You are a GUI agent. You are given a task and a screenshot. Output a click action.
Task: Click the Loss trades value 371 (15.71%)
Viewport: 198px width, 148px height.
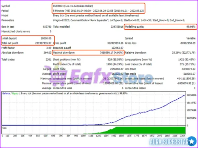click(x=187, y=64)
